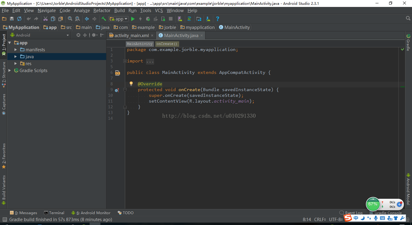This screenshot has width=412, height=225.
Task: Open the AVD Manager from the toolbar
Action: click(x=180, y=19)
